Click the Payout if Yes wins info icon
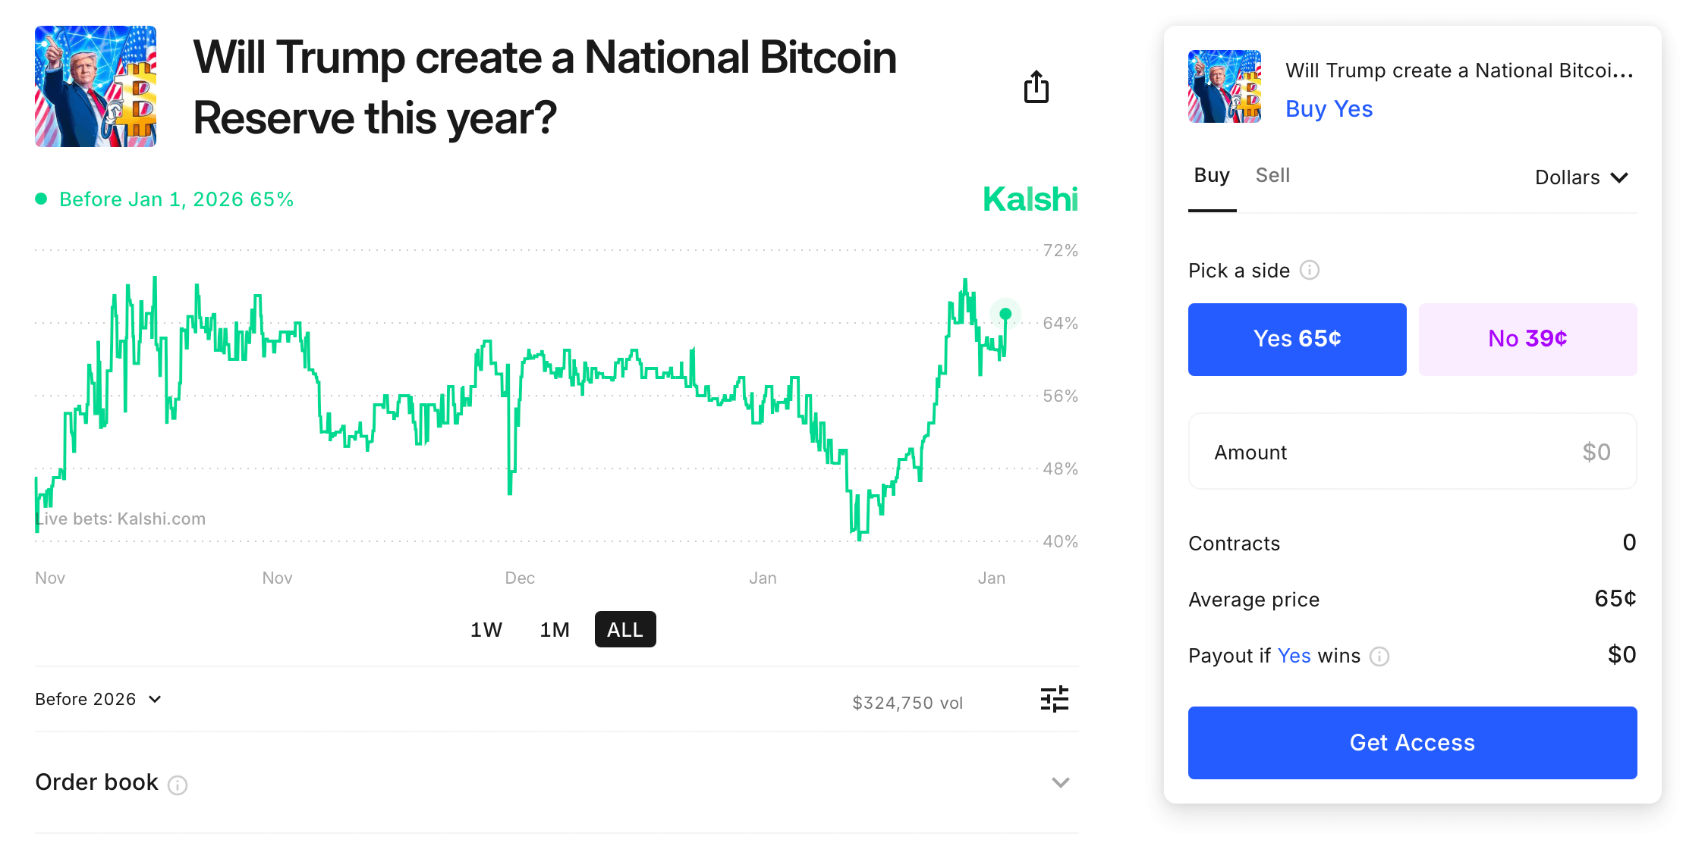This screenshot has height=846, width=1686. point(1381,656)
